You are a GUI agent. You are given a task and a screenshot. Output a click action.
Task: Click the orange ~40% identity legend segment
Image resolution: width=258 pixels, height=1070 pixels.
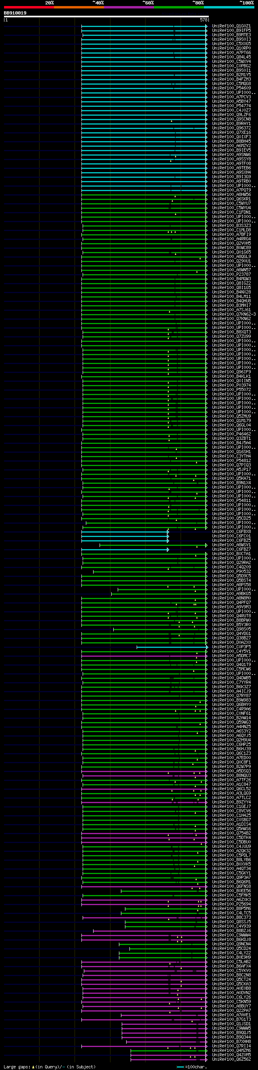[79, 7]
